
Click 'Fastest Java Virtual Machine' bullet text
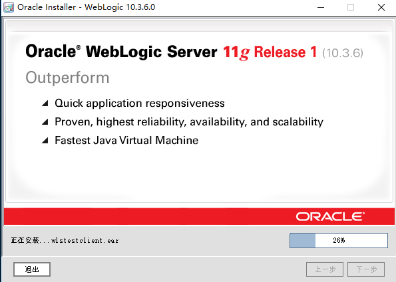(x=126, y=141)
